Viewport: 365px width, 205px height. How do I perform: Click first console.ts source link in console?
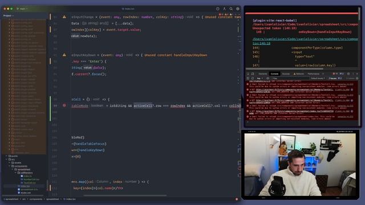click(345, 84)
